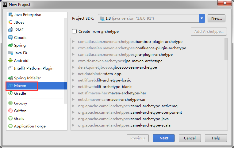Viewport: 234px width, 148px height.
Task: Expand lift-archetype-basic node
Action: [x=73, y=80]
